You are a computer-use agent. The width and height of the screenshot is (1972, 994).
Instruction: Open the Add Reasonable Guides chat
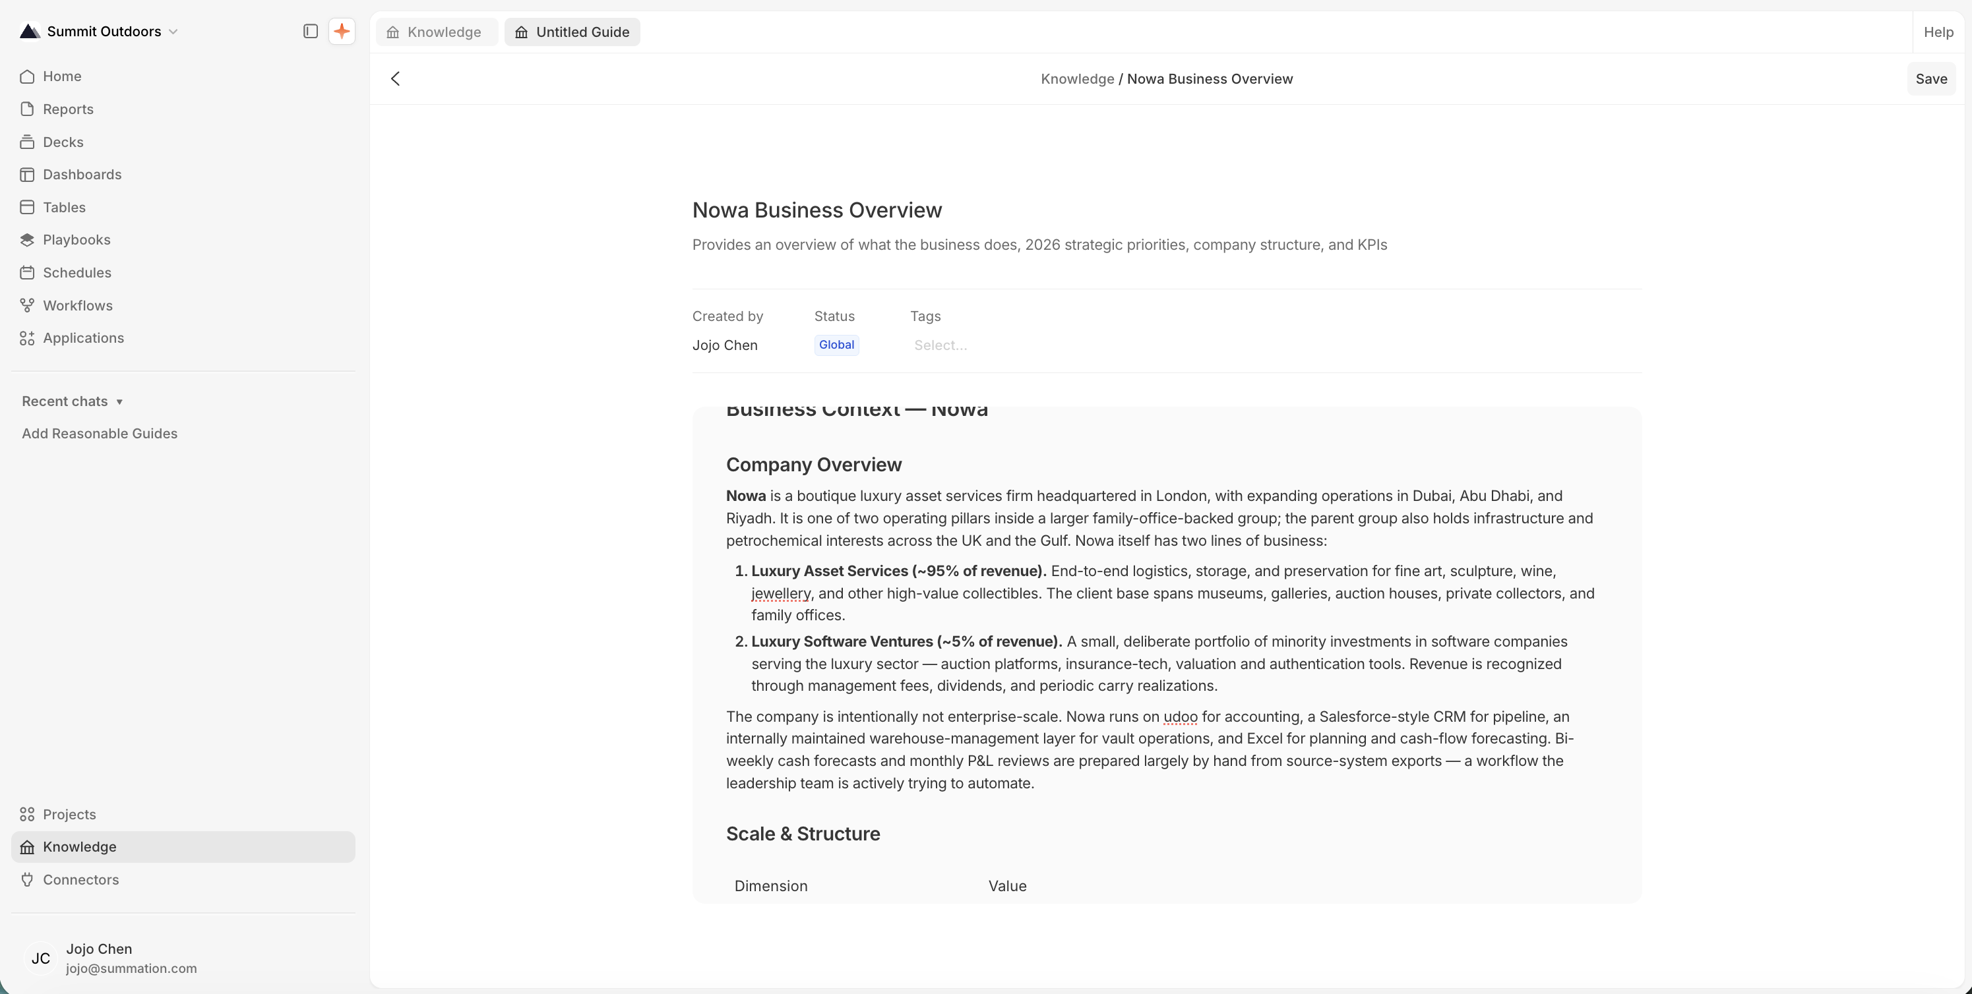100,434
